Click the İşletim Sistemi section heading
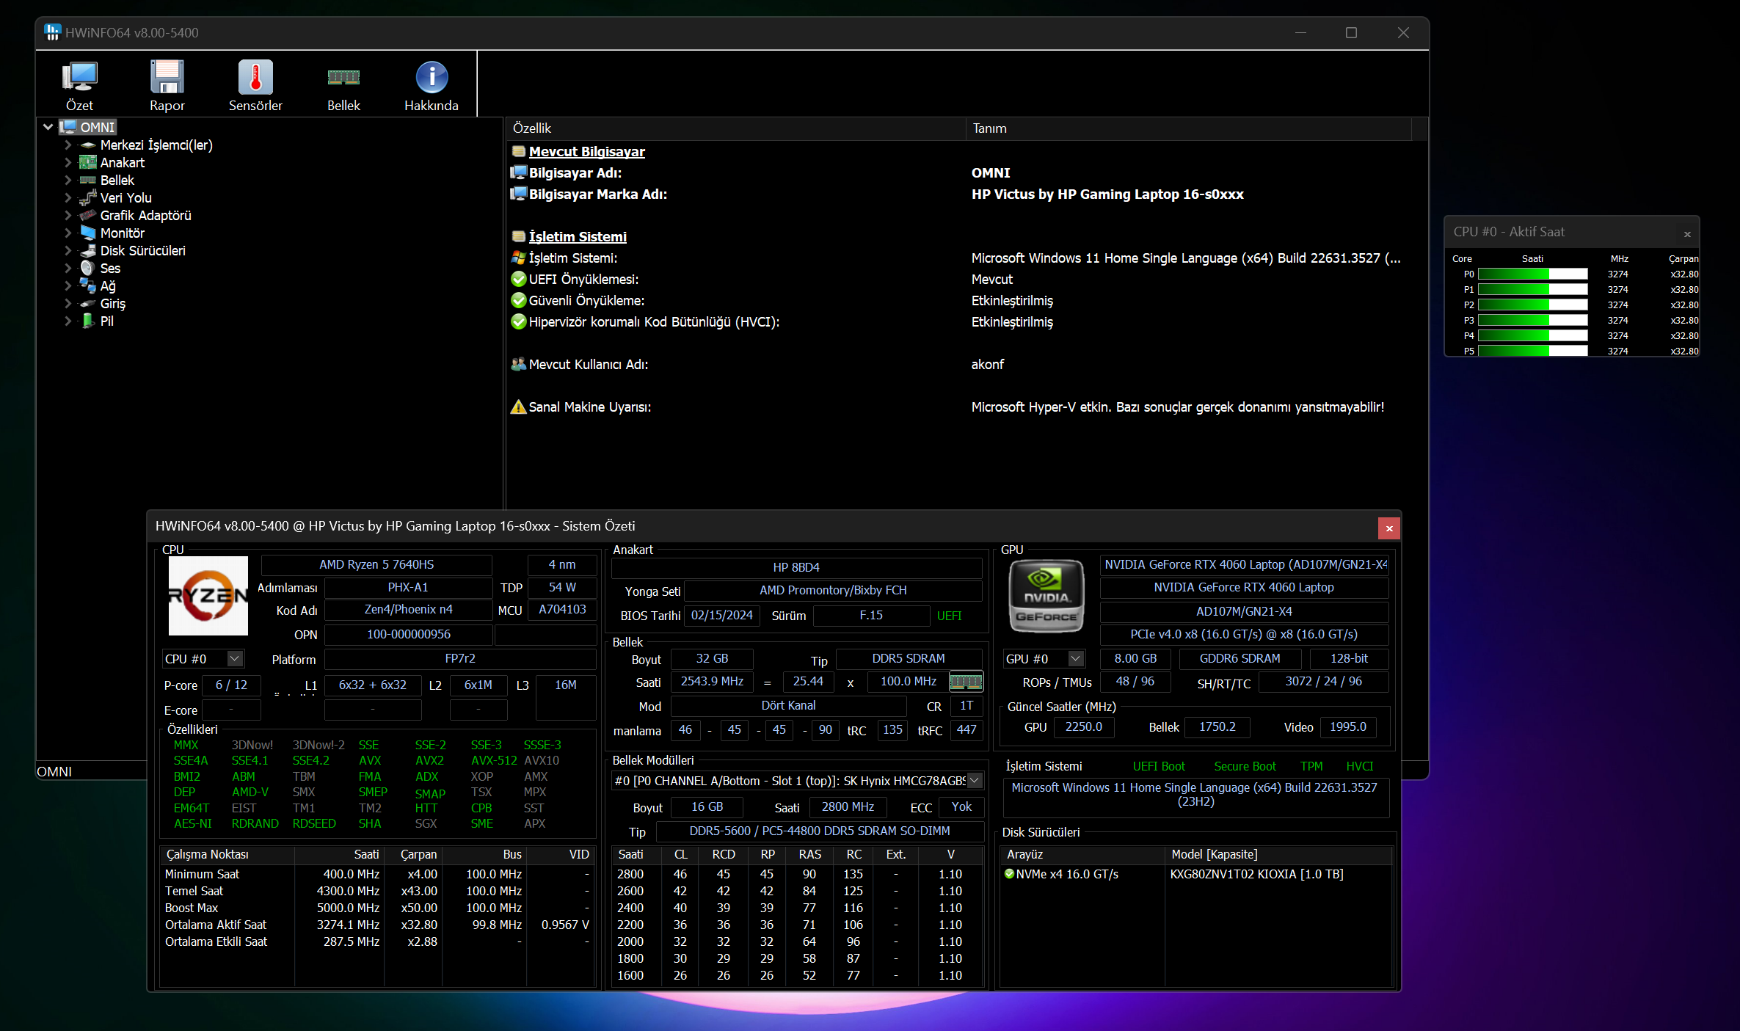The width and height of the screenshot is (1740, 1031). point(578,236)
